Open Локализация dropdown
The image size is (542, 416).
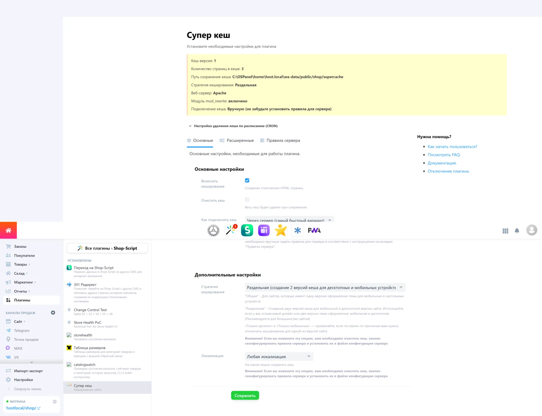coord(279,356)
